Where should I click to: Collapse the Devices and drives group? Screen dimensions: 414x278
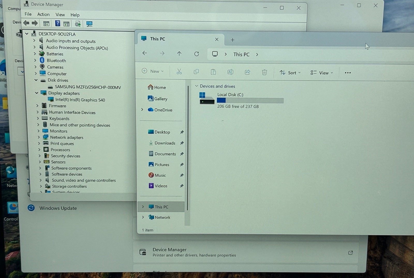coord(196,86)
